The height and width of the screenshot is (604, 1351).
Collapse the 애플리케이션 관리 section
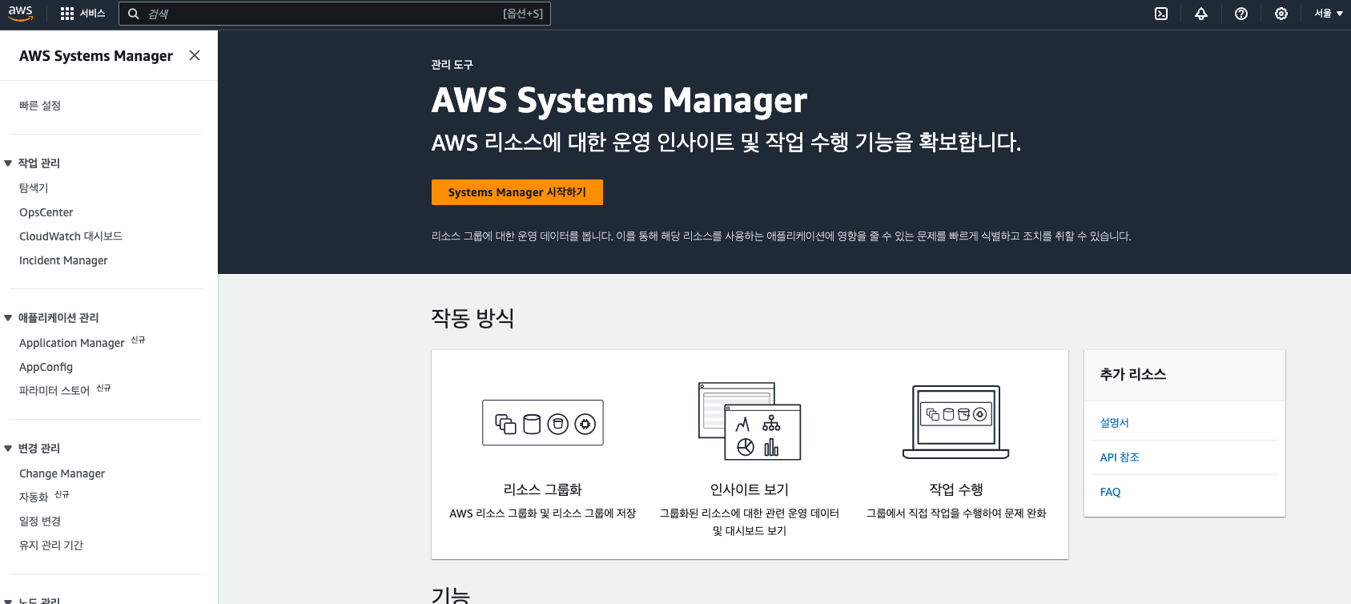coord(8,318)
